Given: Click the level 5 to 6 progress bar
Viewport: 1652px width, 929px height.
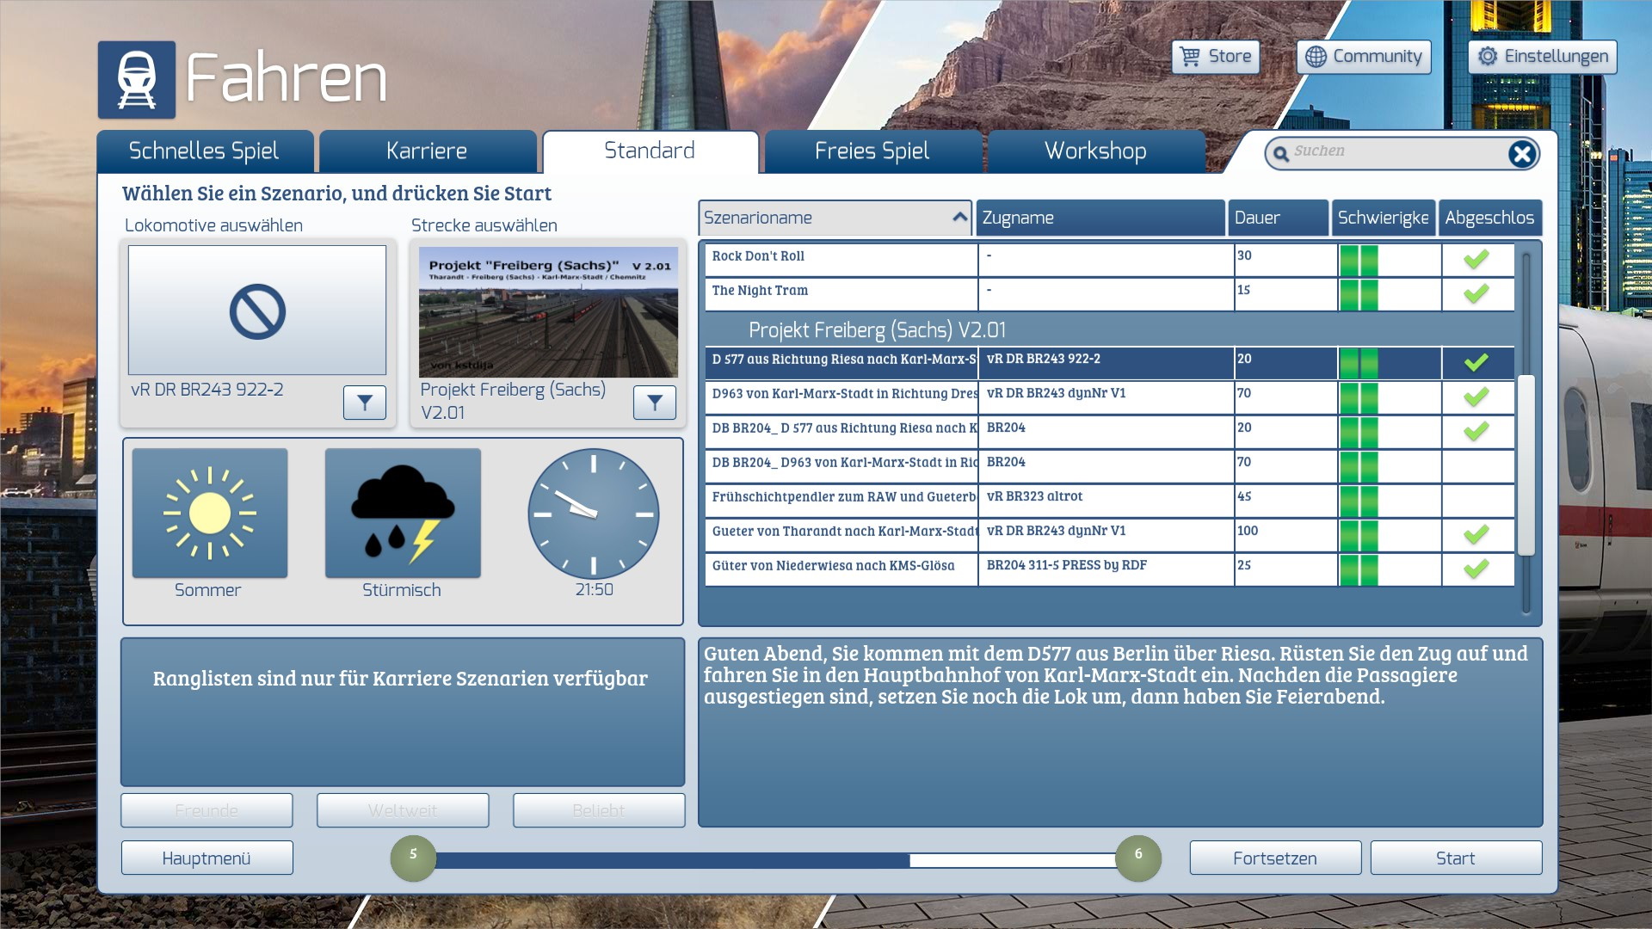Looking at the screenshot, I should [x=774, y=859].
